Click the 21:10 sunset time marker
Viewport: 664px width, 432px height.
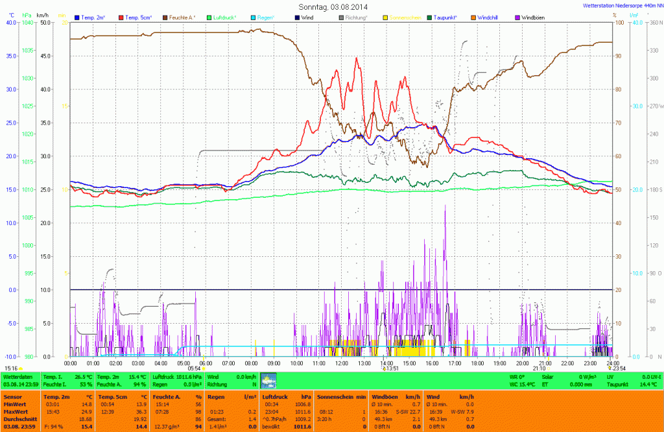[x=539, y=368]
